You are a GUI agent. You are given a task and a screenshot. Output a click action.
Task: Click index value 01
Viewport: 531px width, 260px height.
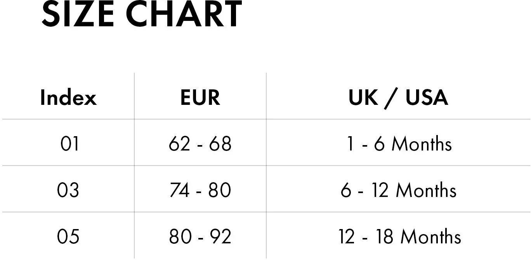69,144
